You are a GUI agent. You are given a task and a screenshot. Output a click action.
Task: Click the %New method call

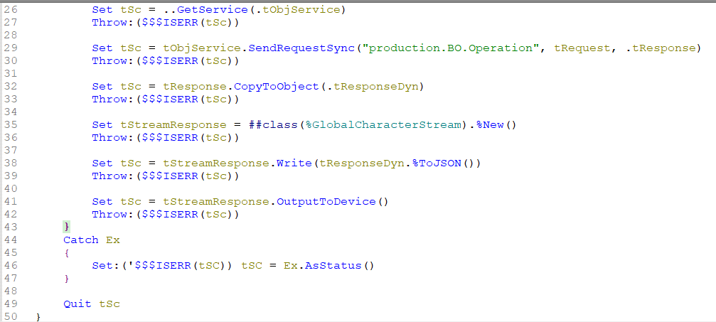(489, 124)
